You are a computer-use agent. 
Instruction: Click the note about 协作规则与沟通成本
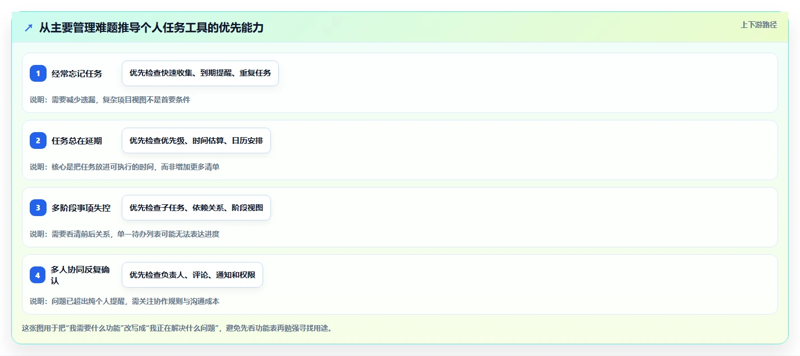click(125, 301)
